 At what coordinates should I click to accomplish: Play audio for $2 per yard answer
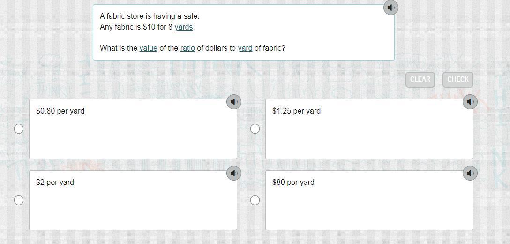234,173
